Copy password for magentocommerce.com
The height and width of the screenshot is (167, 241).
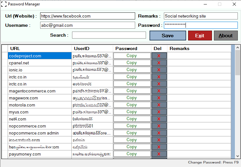tap(132, 91)
